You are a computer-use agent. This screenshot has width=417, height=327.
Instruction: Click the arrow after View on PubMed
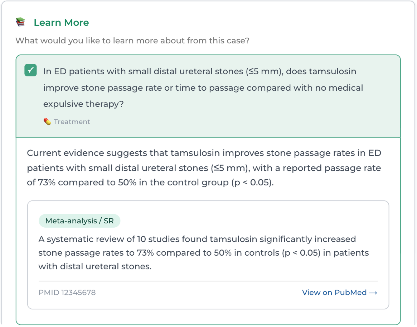click(373, 293)
